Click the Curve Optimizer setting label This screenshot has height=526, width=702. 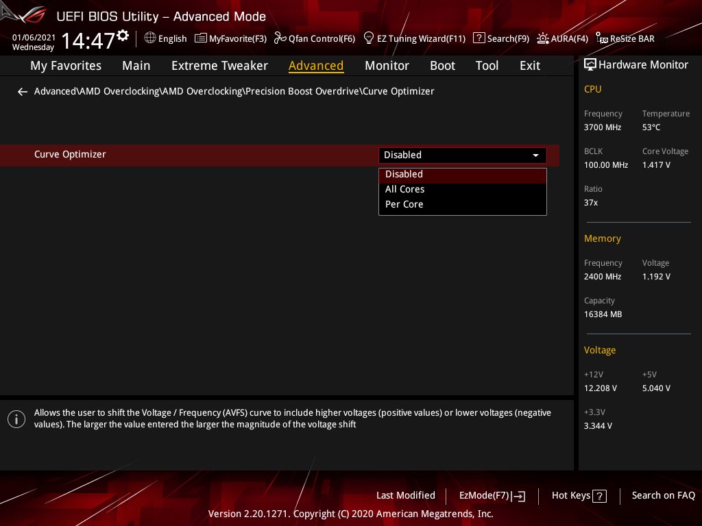click(x=70, y=154)
